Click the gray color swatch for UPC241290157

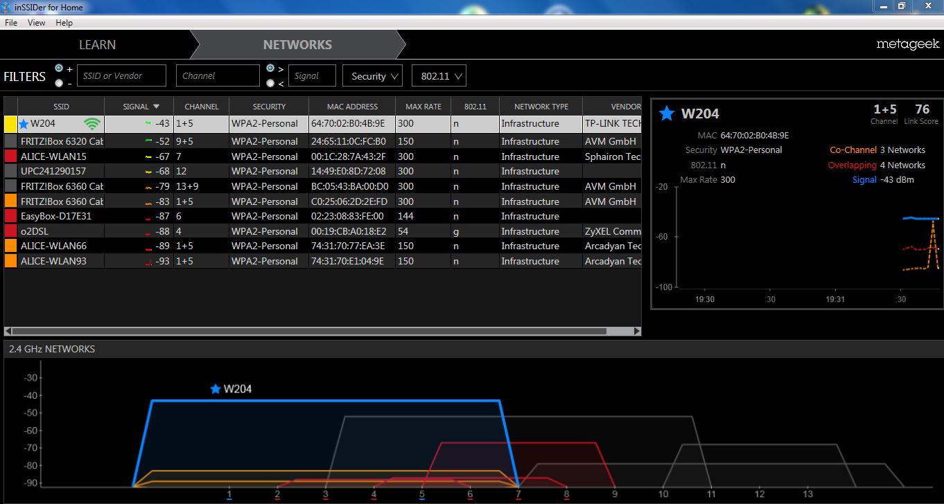point(10,171)
